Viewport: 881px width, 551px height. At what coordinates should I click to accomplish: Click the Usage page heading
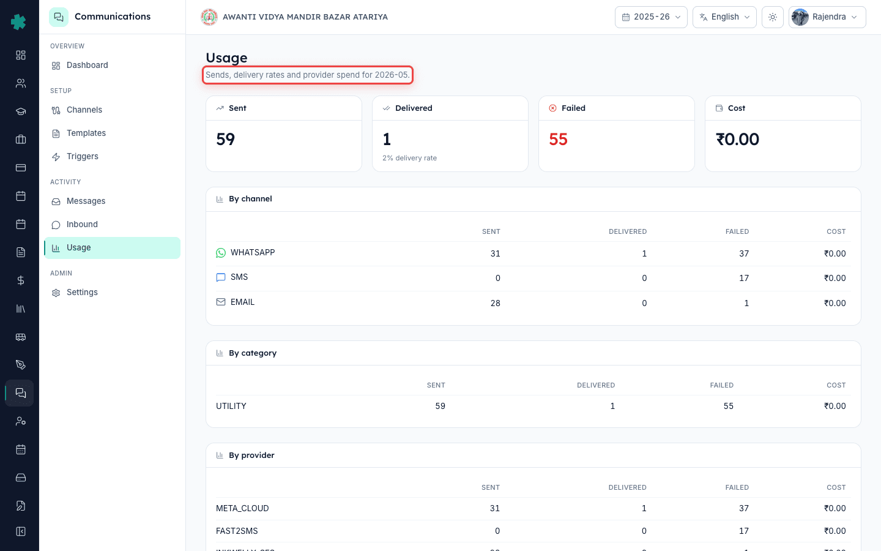tap(227, 58)
